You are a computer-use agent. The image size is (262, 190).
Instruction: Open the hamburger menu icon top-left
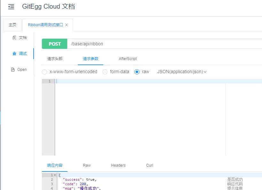coord(11,7)
